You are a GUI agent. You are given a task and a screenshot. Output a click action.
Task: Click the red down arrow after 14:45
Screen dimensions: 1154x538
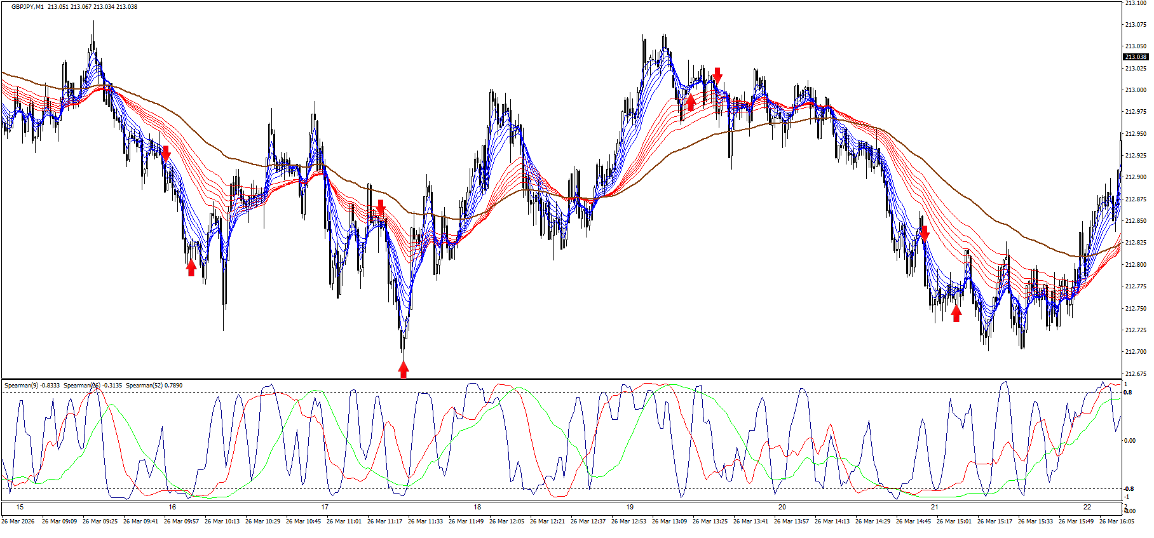click(x=925, y=232)
